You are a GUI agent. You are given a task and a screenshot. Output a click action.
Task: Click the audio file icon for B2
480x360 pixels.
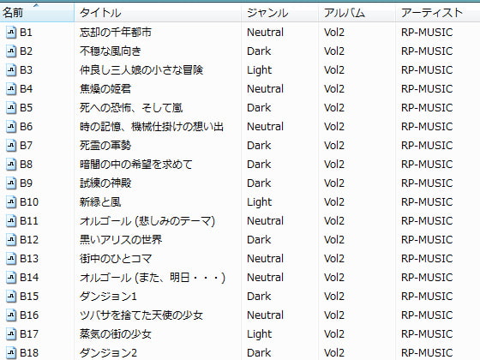(11, 51)
